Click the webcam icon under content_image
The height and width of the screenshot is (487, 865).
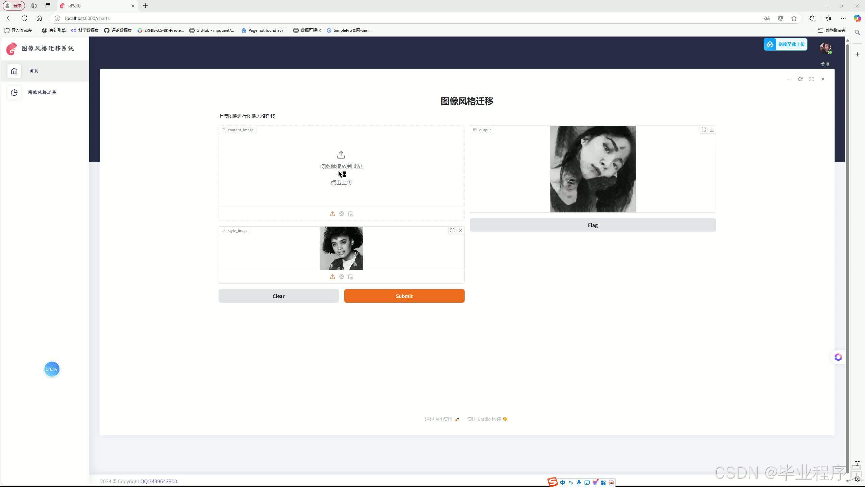click(x=342, y=214)
